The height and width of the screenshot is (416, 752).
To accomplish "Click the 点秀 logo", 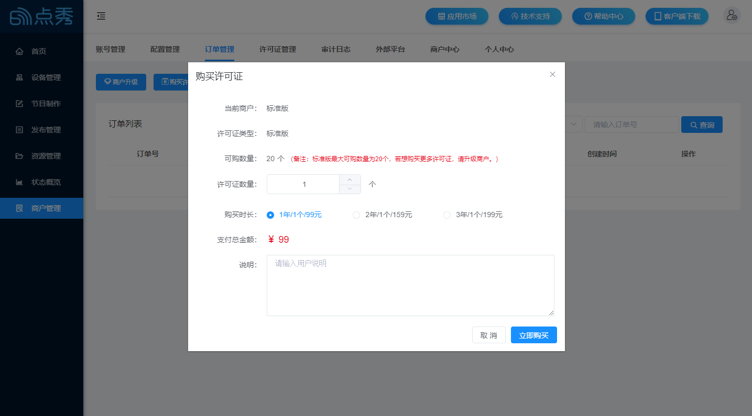I will pyautogui.click(x=41, y=17).
